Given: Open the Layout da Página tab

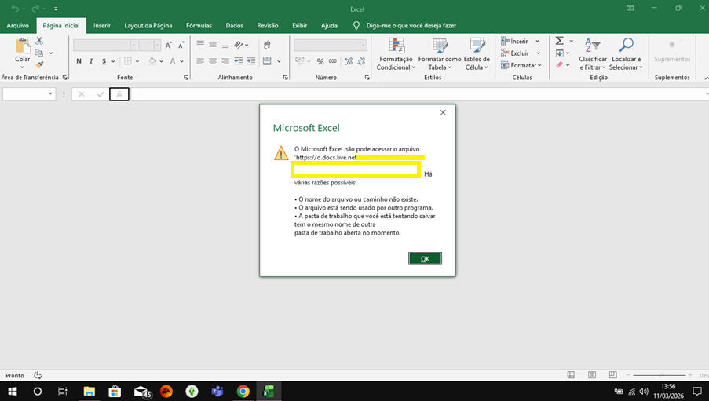Looking at the screenshot, I should (x=148, y=26).
